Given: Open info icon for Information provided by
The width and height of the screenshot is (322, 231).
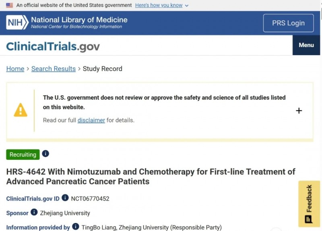Looking at the screenshot, I should point(75,227).
